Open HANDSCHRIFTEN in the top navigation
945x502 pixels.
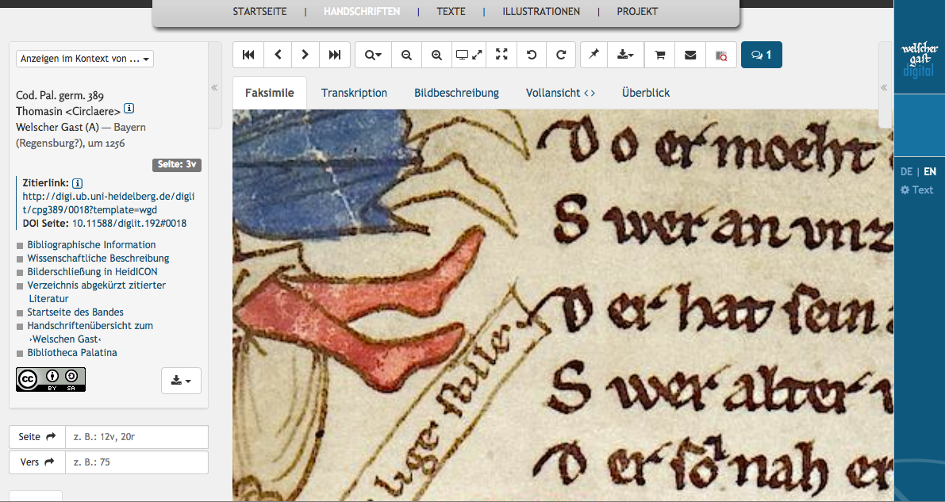point(362,11)
